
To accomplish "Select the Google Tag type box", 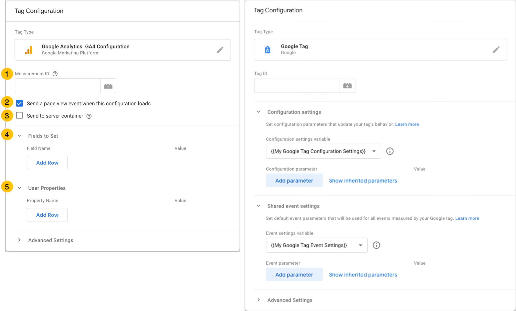I will (x=380, y=50).
